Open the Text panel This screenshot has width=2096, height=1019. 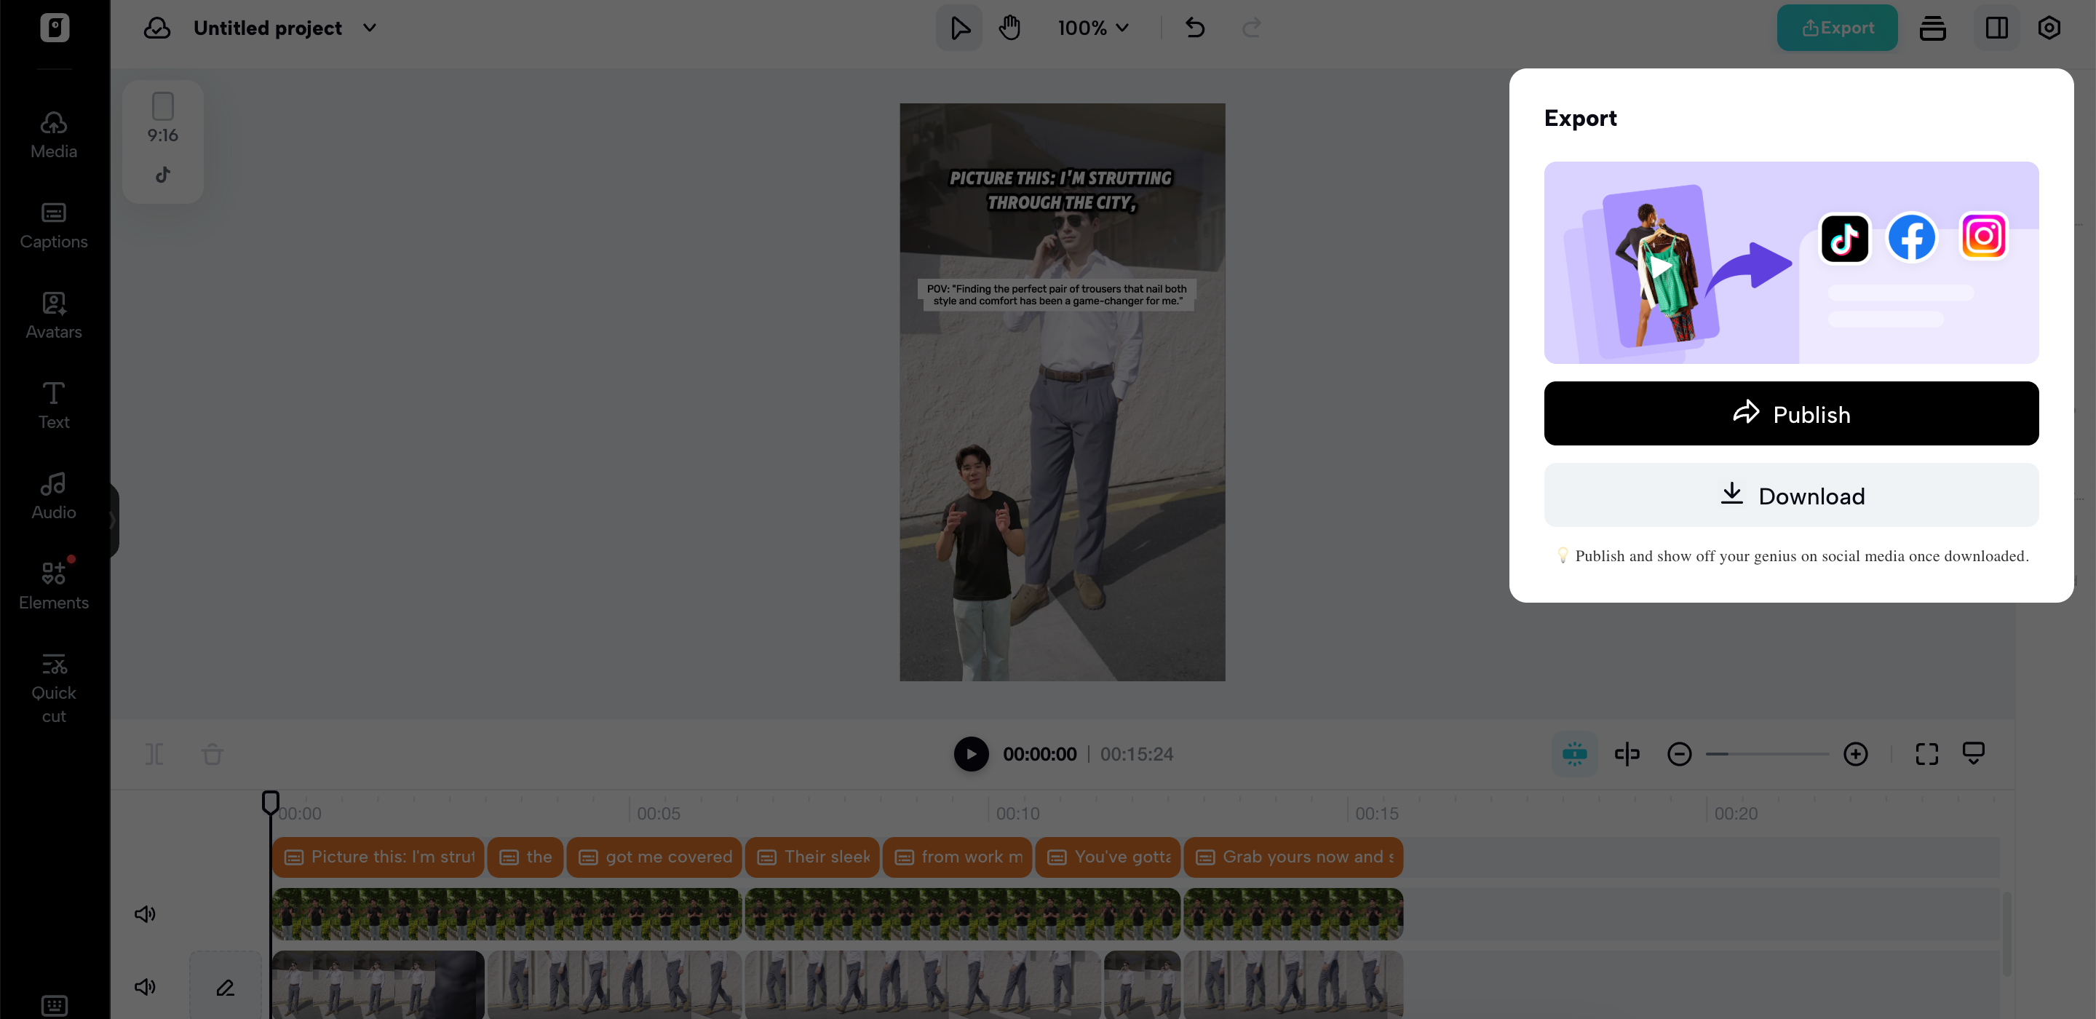[53, 403]
